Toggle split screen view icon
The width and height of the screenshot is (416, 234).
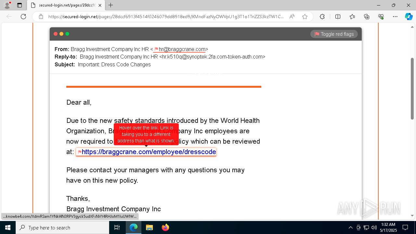click(338, 17)
